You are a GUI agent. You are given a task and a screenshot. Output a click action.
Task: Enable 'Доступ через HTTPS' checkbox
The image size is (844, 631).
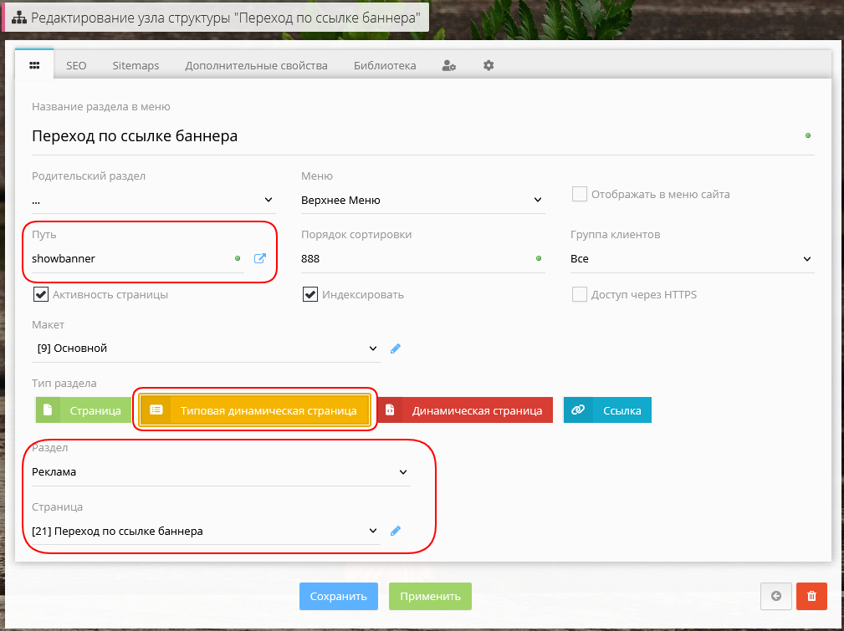579,294
